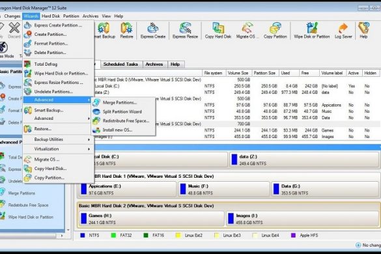Click the Express Resize Partitions menu icon
The width and height of the screenshot is (381, 254).
[28, 83]
